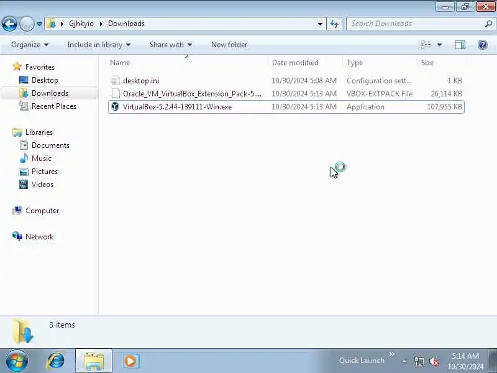Click the folder icon in address bar
Screen dimensions: 497x373
click(x=51, y=24)
